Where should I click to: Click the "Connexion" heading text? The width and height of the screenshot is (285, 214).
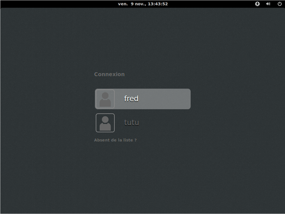[x=109, y=74]
